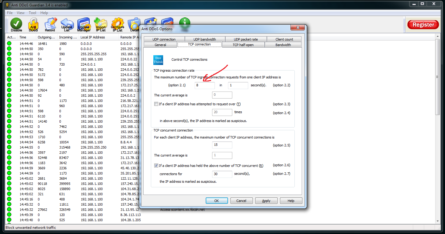Screen dimensions: 445x234
Task: Click incoming value 399995
Action: [65, 184]
